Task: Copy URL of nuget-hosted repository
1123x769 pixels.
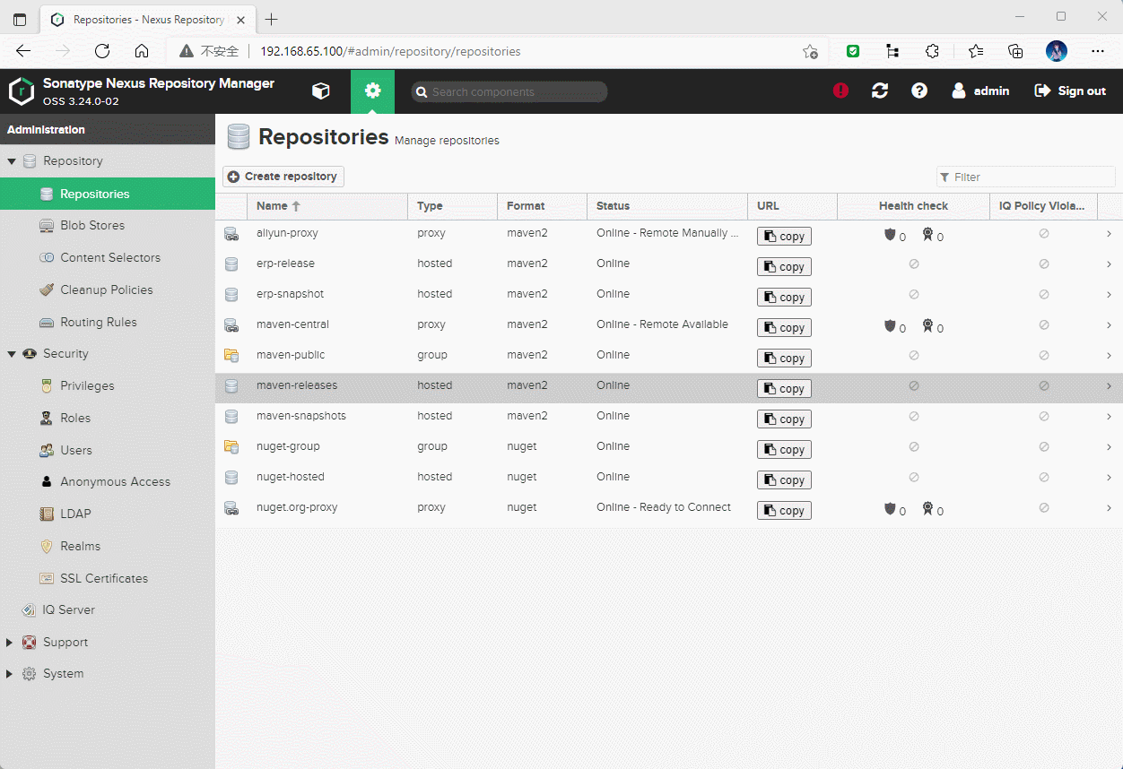Action: pos(784,480)
